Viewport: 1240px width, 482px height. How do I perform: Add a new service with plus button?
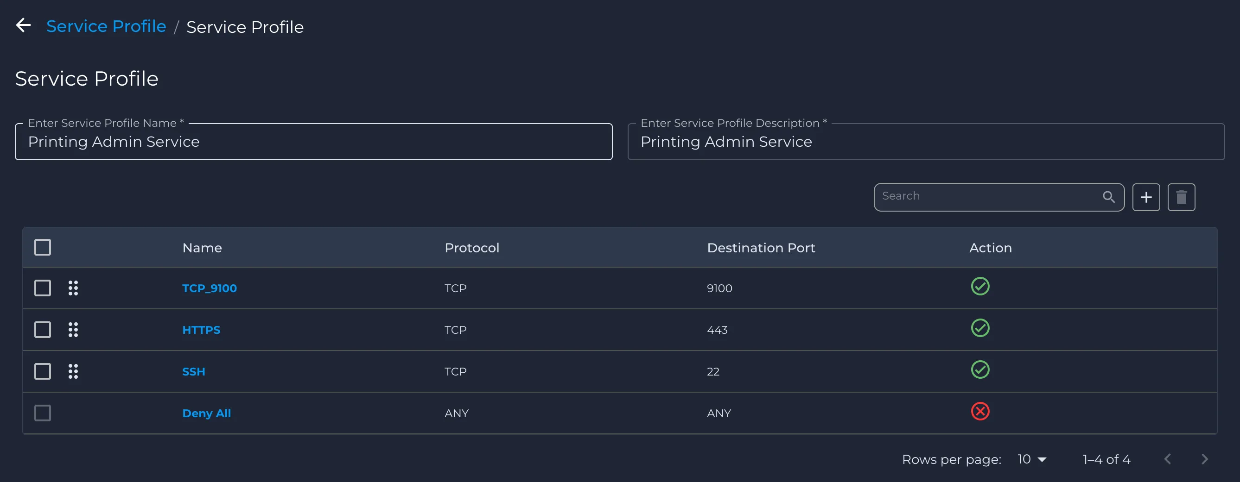click(x=1145, y=197)
